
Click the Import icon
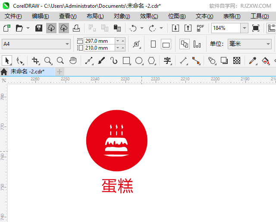(176, 28)
